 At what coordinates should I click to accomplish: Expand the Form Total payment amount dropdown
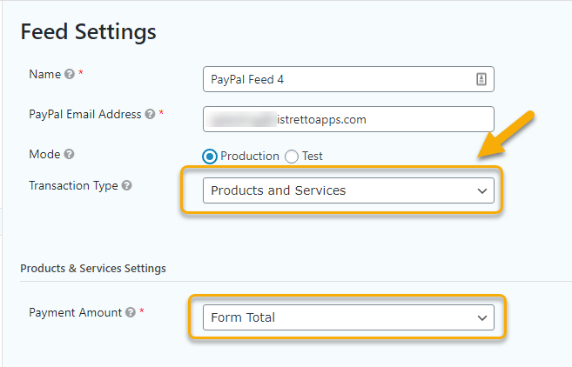348,317
